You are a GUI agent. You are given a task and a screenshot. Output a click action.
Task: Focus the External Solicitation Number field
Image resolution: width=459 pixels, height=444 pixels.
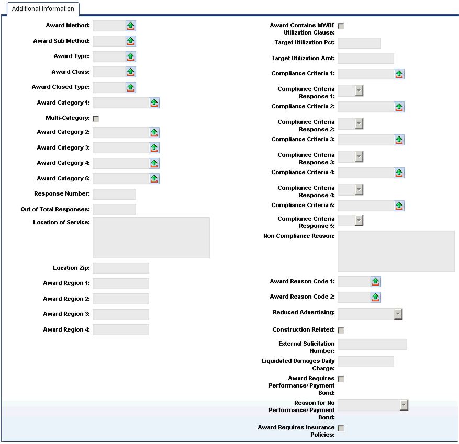372,344
